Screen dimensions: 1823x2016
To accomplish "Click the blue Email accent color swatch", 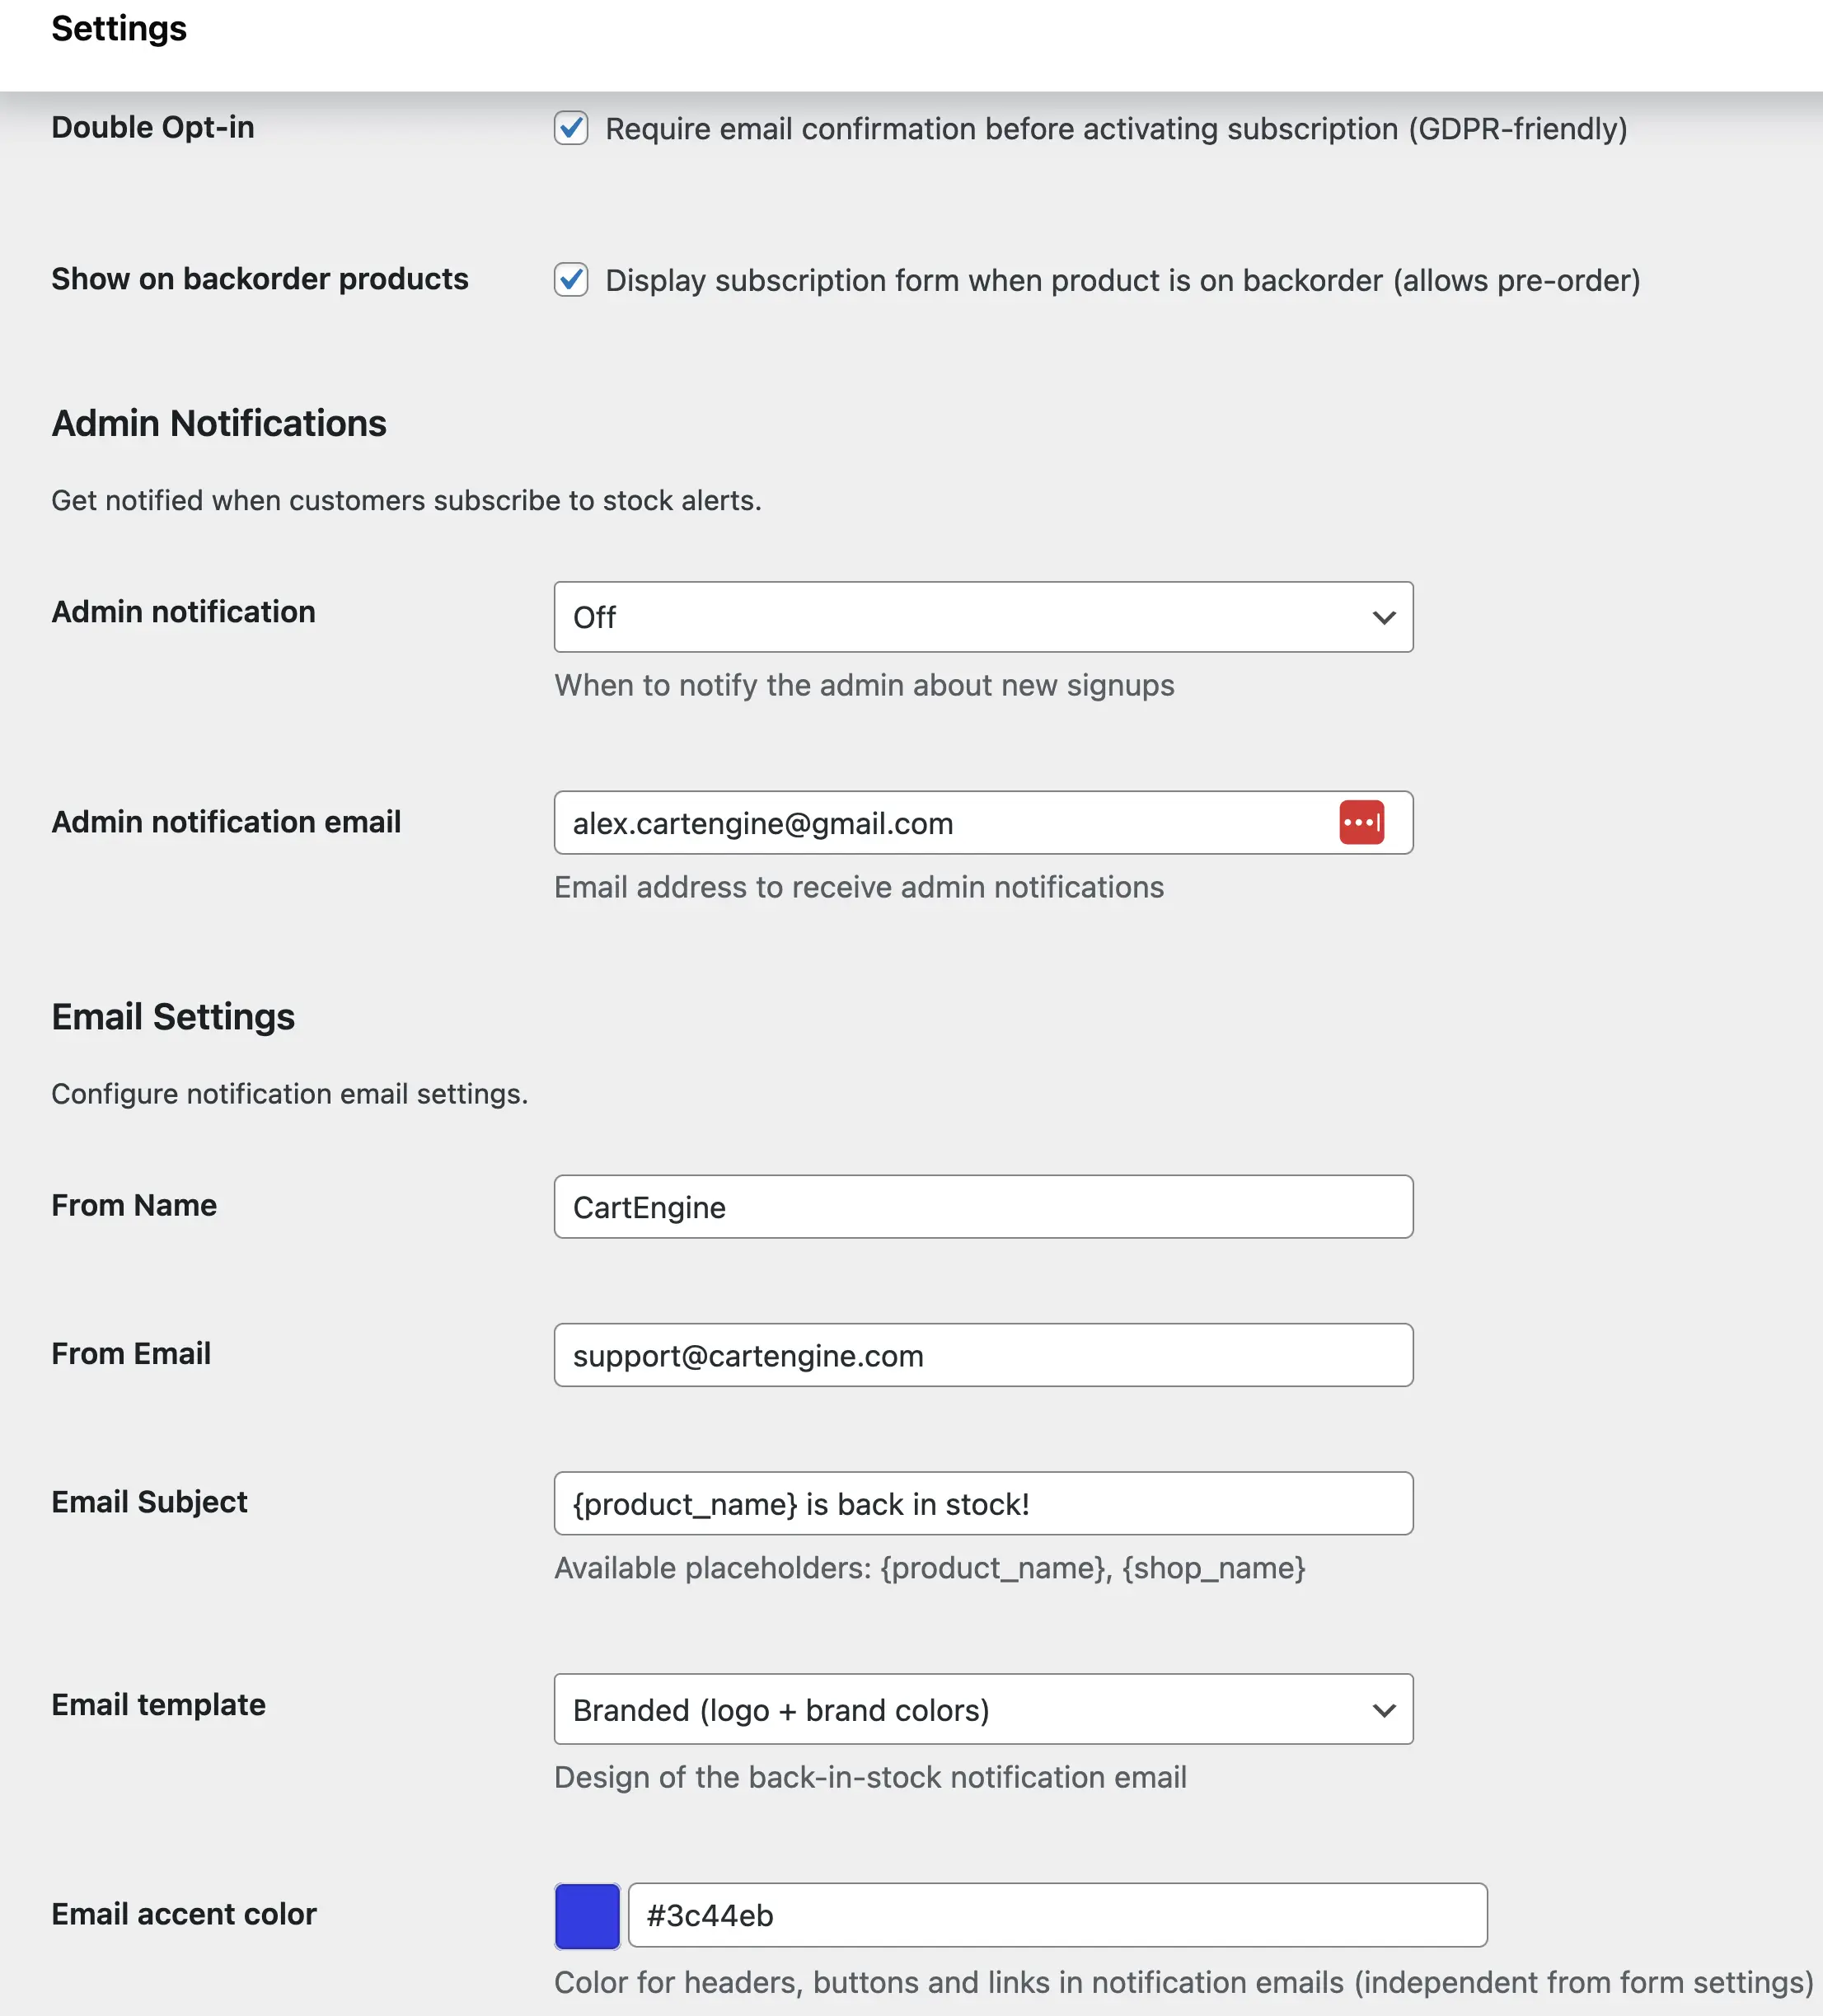I will (x=587, y=1913).
